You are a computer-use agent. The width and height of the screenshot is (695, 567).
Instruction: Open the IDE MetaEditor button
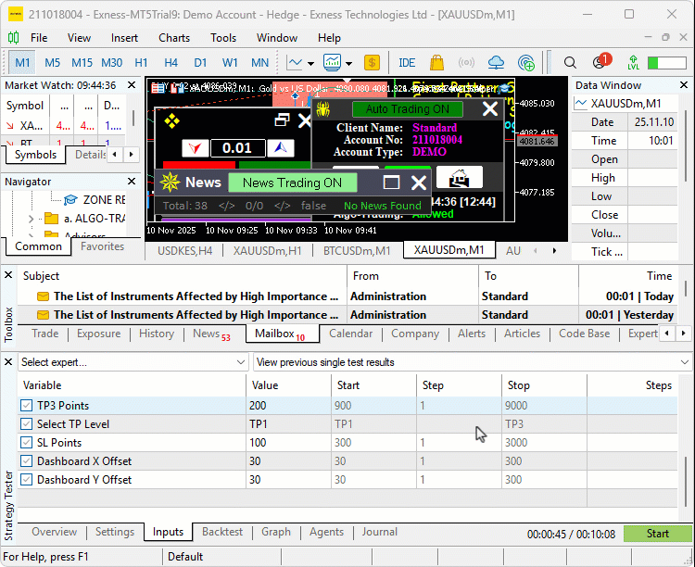coord(407,62)
